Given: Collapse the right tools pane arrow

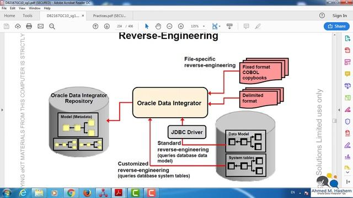Looking at the screenshot, I should pos(339,110).
